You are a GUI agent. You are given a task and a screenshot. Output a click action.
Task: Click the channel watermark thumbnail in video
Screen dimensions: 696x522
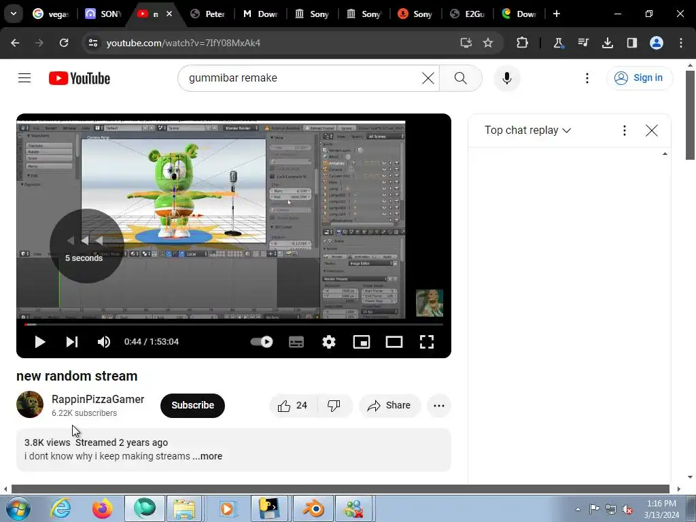pos(430,302)
